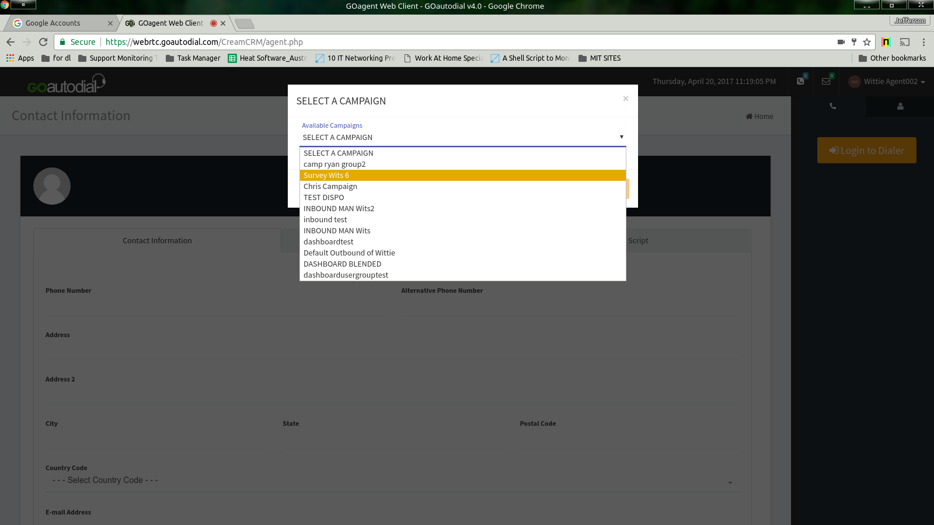
Task: Open the Script tab
Action: click(x=638, y=241)
